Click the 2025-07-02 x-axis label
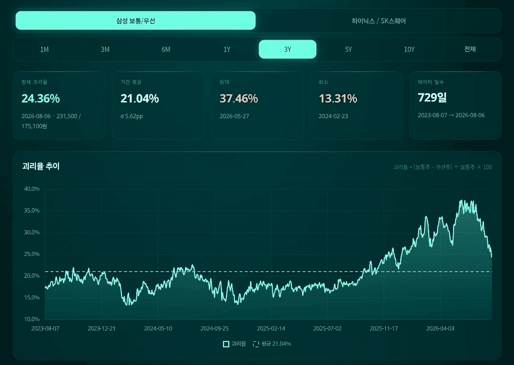Image resolution: width=514 pixels, height=365 pixels. (x=327, y=329)
